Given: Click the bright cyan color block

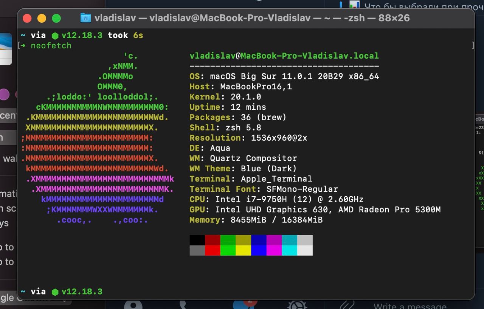Looking at the screenshot, I should [x=290, y=250].
